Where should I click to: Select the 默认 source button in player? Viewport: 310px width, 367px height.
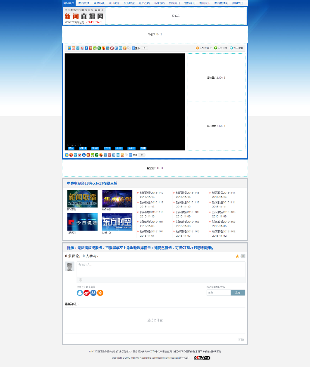coord(71,148)
